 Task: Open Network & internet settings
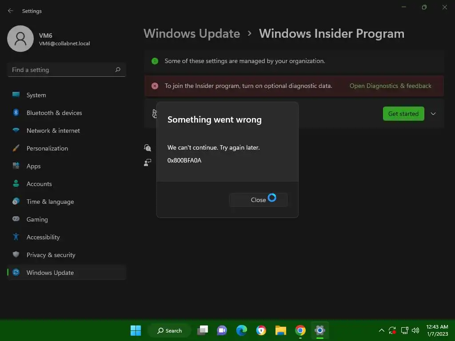67,131
